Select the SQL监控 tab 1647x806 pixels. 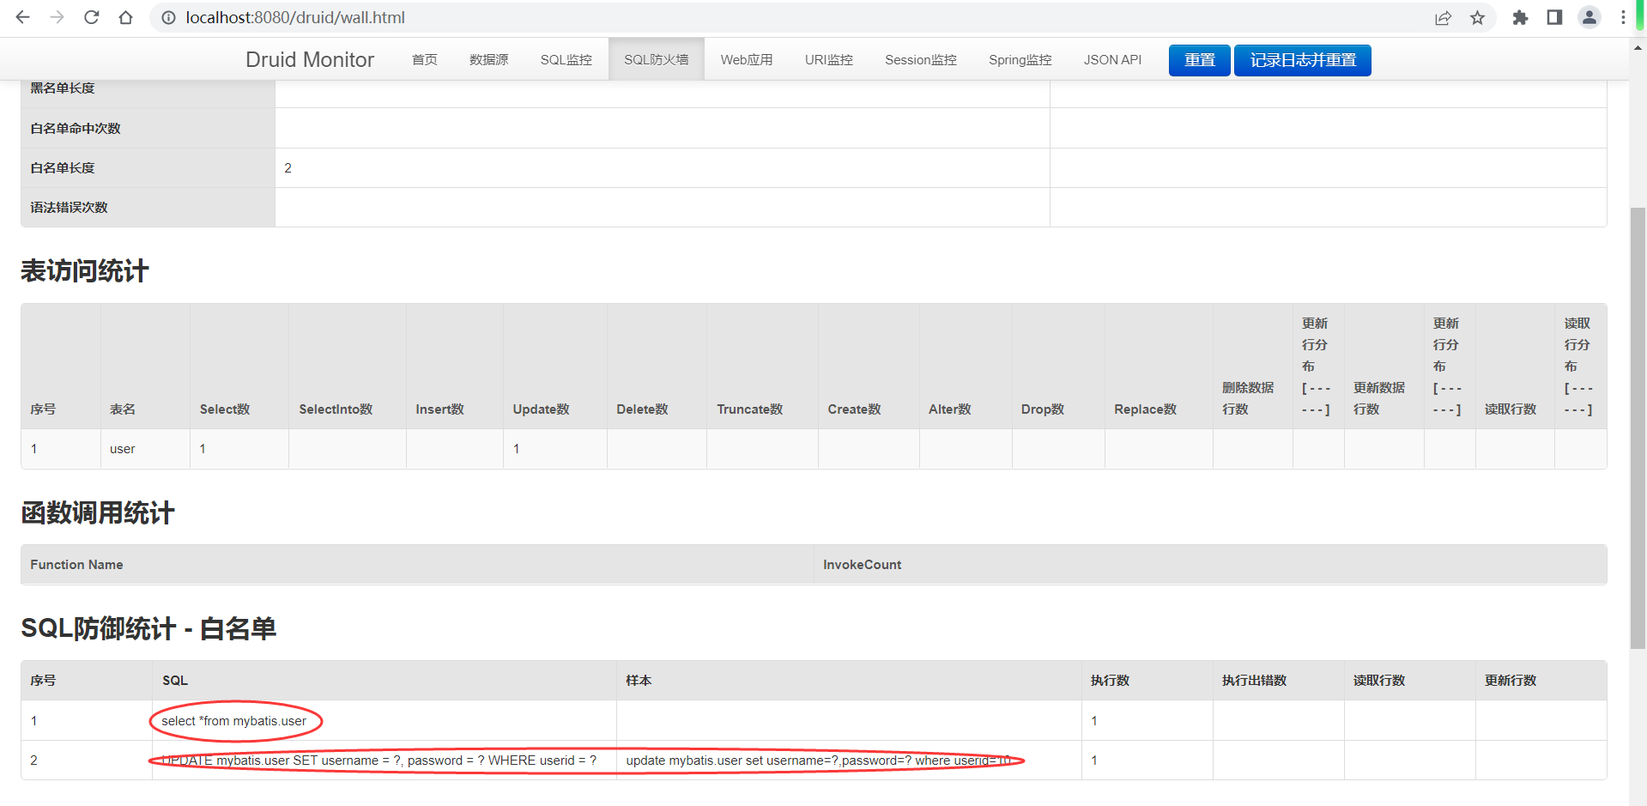click(x=566, y=59)
